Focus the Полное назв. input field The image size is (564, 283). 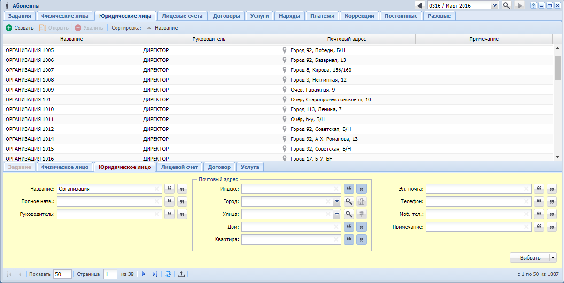109,201
